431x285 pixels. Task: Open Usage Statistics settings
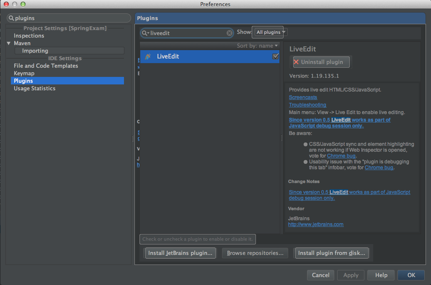click(35, 88)
